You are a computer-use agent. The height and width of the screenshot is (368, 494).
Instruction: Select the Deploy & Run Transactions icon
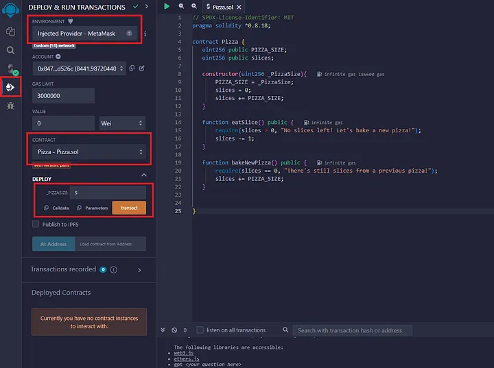point(10,87)
